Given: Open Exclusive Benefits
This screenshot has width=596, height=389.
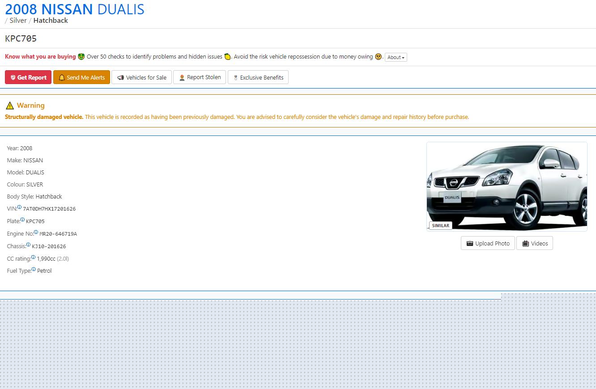Looking at the screenshot, I should [258, 77].
